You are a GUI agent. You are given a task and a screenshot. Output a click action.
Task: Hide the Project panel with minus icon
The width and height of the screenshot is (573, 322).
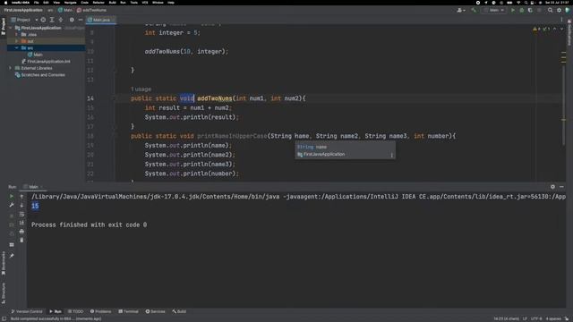click(x=81, y=20)
